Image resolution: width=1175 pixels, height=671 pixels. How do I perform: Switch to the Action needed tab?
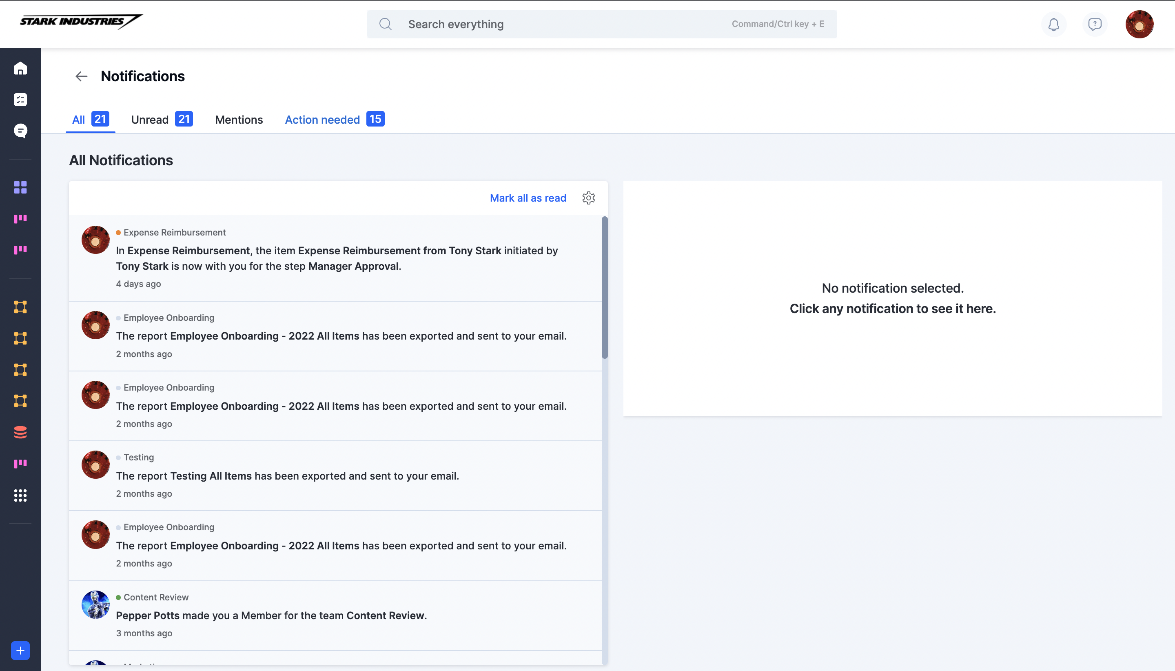coord(335,119)
